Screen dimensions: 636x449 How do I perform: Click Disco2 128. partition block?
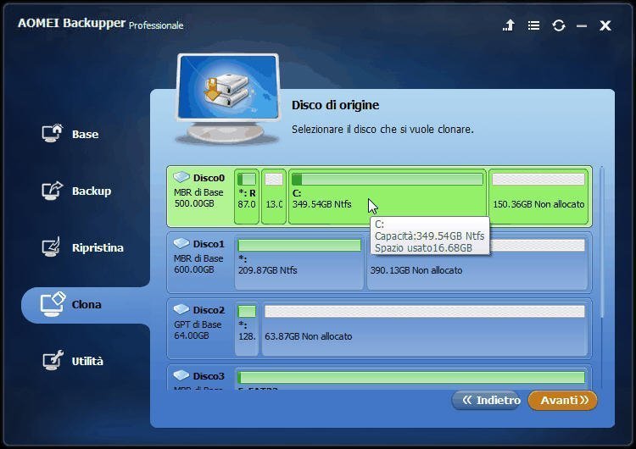point(247,329)
